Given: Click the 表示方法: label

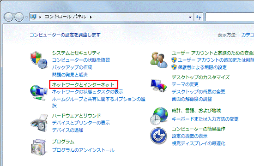Looking at the screenshot, I should click(227, 35).
